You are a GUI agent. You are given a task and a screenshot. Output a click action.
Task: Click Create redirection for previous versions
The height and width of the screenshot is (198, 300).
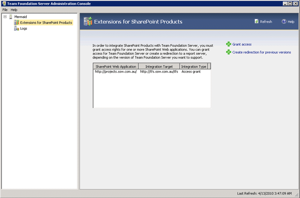(x=261, y=52)
